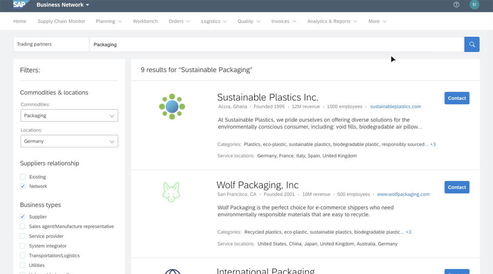Show +3 more Wolf Packaging categories
Screen dimensions: 493x274
pos(408,232)
